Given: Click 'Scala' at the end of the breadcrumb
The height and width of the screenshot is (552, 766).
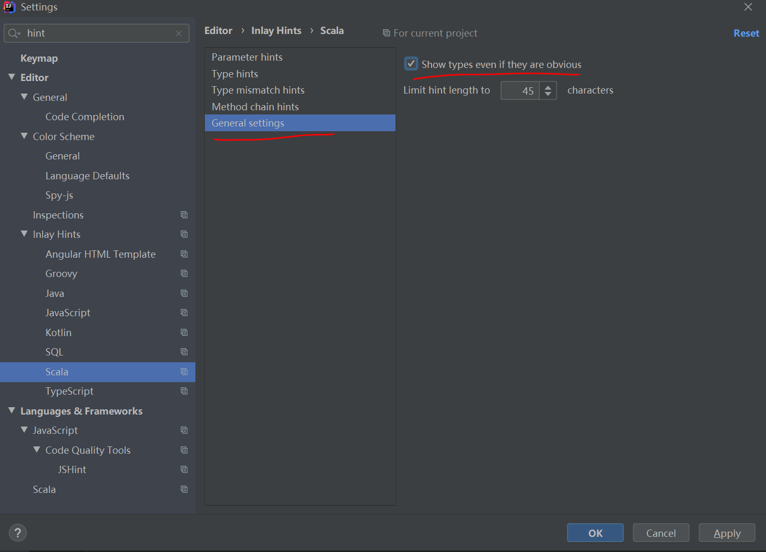Looking at the screenshot, I should 332,30.
